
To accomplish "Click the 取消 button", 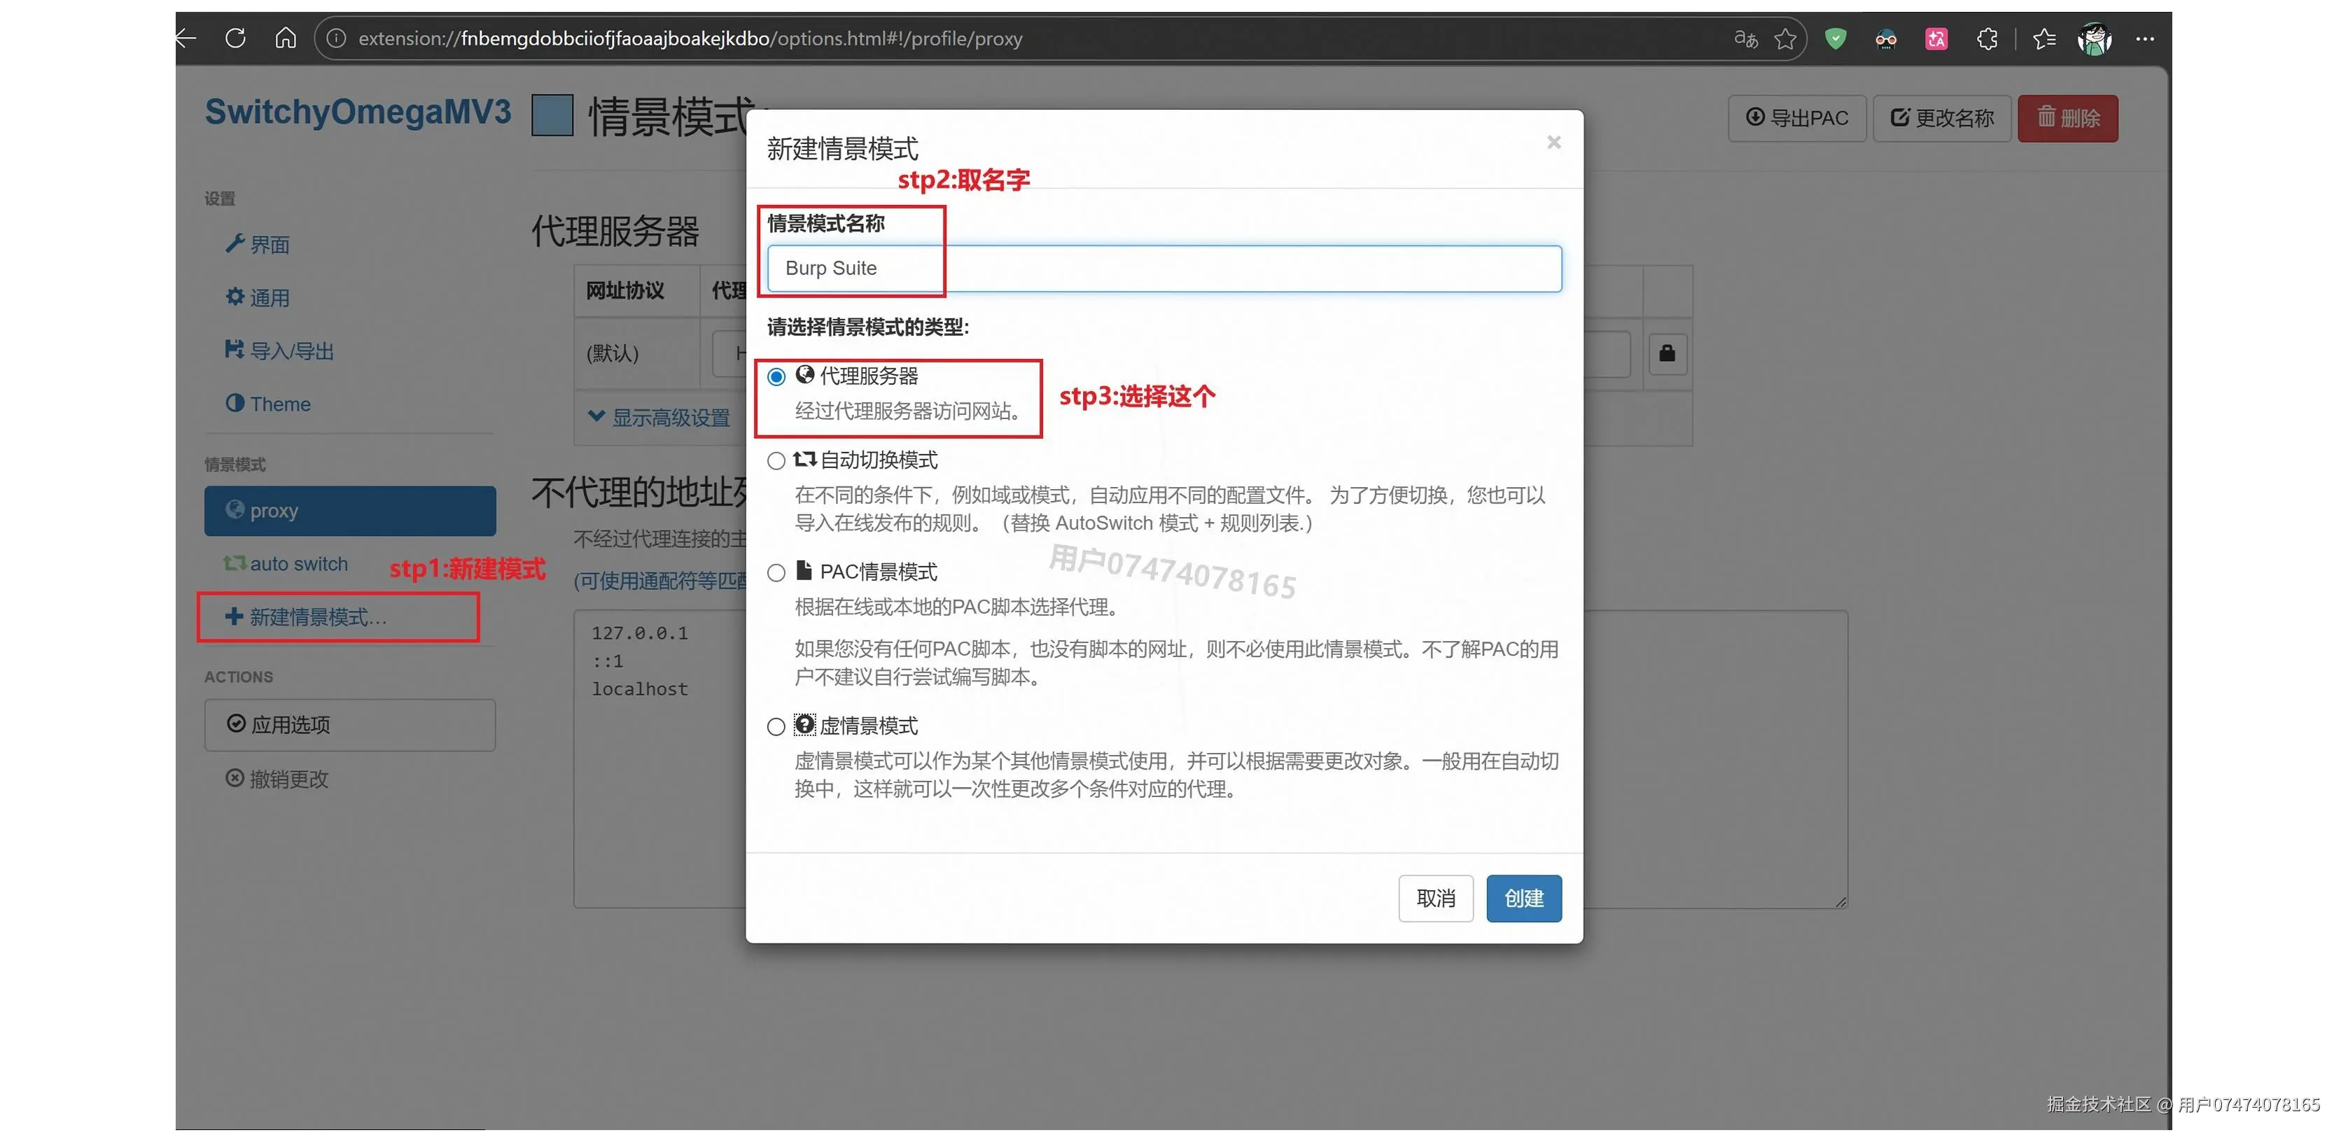I will pyautogui.click(x=1436, y=898).
